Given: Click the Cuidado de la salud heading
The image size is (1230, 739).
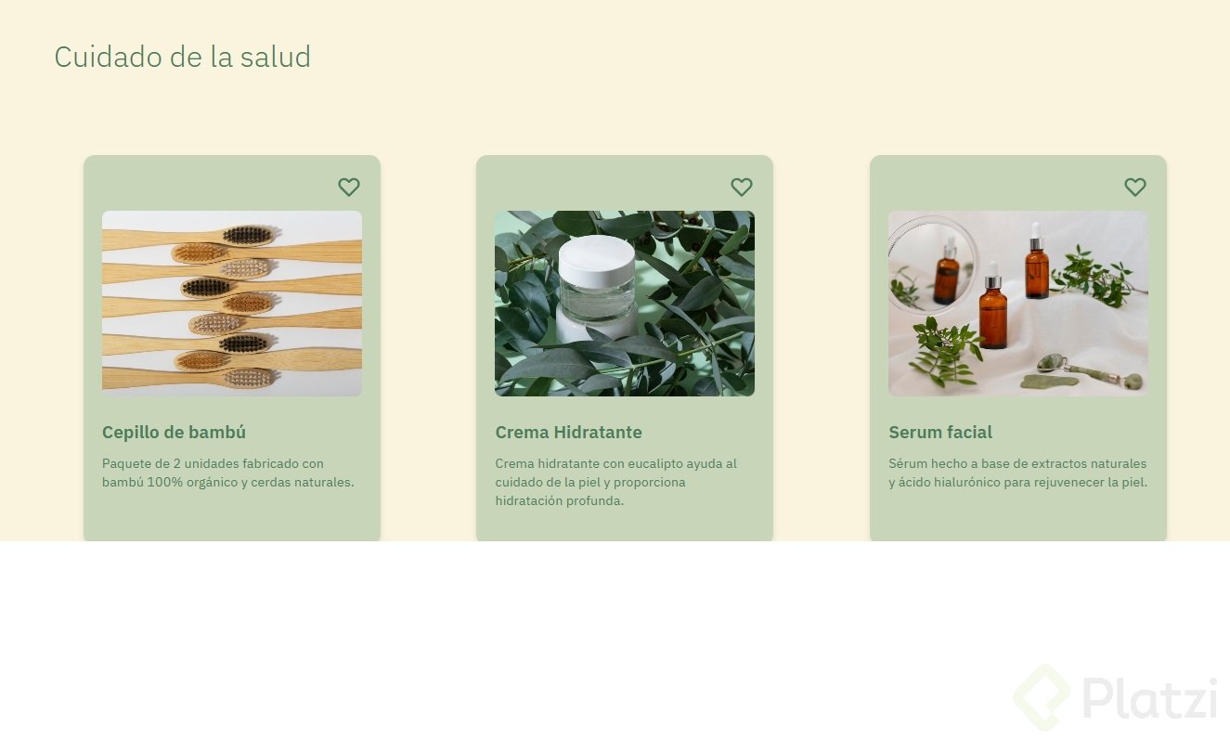Looking at the screenshot, I should 183,57.
